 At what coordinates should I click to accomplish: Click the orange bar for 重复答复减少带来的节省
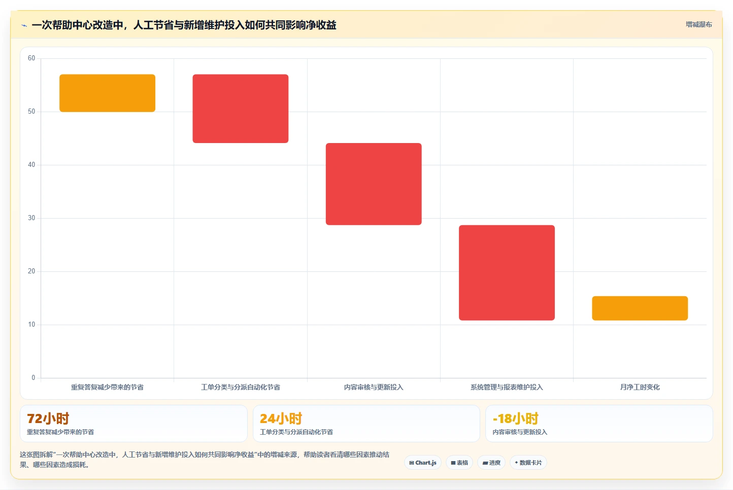pos(107,93)
